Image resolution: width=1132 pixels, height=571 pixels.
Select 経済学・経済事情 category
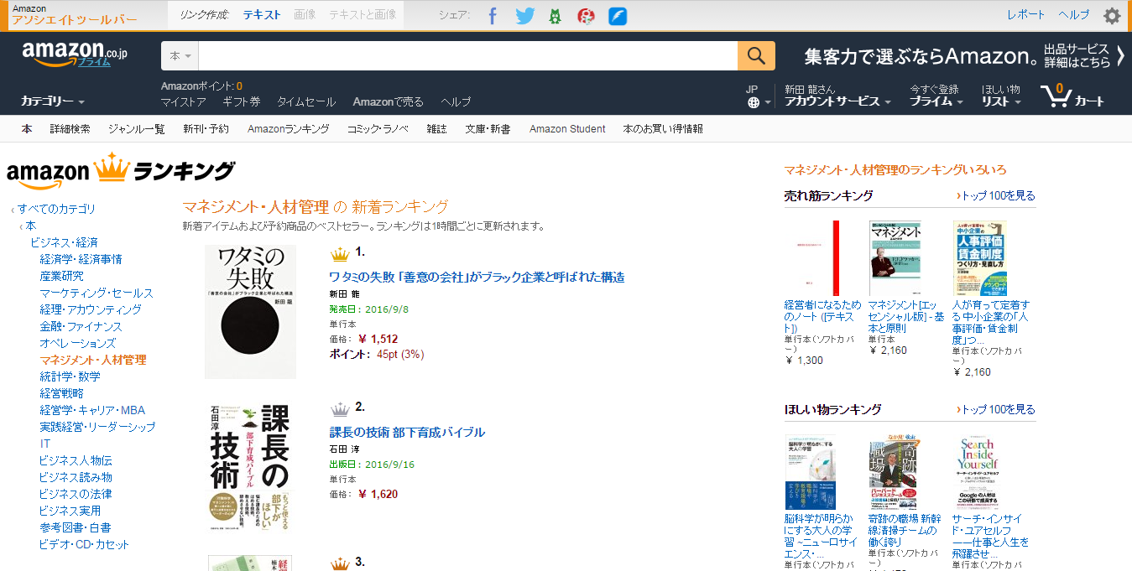coord(81,259)
